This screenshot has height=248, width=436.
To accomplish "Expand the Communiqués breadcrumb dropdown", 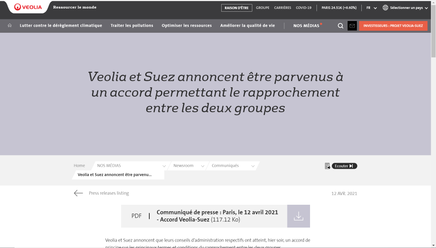I will pos(253,166).
